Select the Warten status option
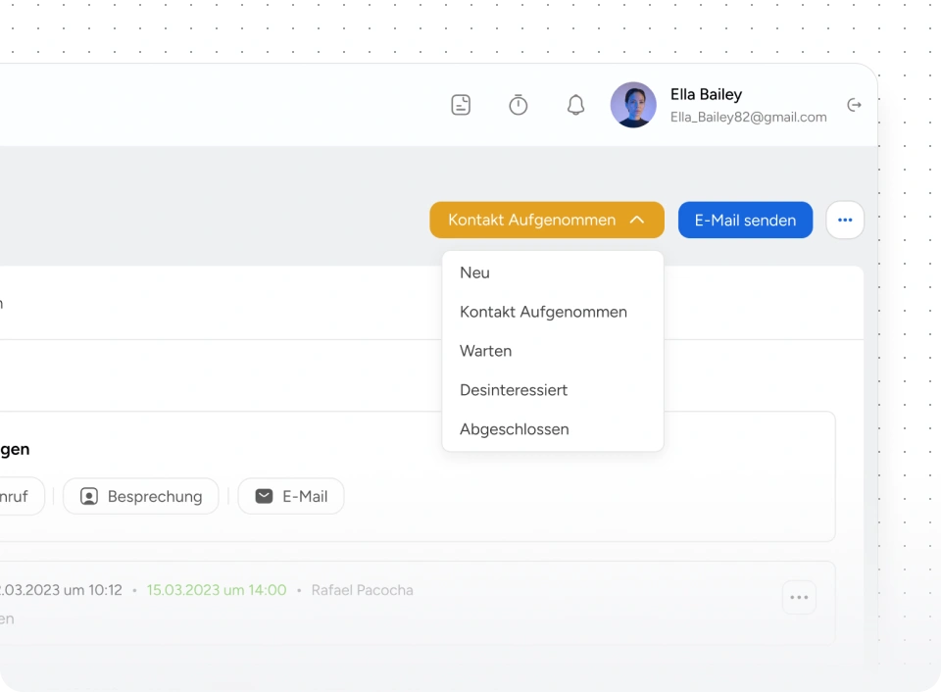941x692 pixels. [486, 351]
